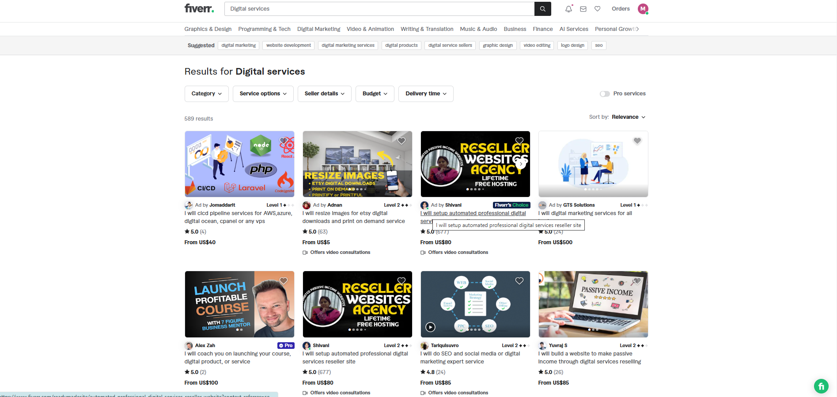Expand the Category filter

pyautogui.click(x=207, y=94)
